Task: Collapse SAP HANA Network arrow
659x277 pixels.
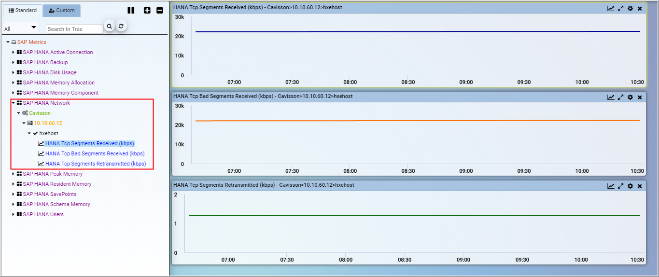Action: click(x=14, y=103)
